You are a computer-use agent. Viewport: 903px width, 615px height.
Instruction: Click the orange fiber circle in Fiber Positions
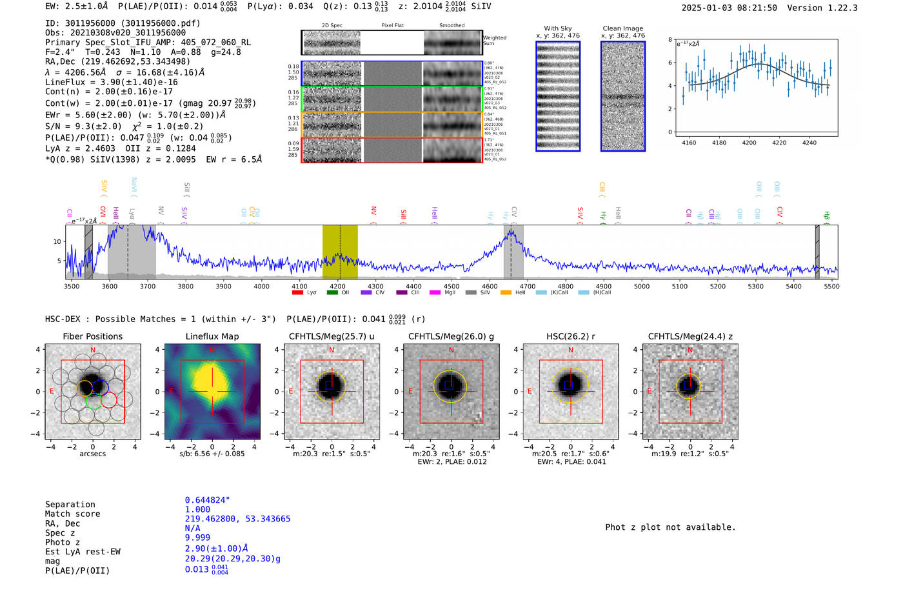coord(84,388)
